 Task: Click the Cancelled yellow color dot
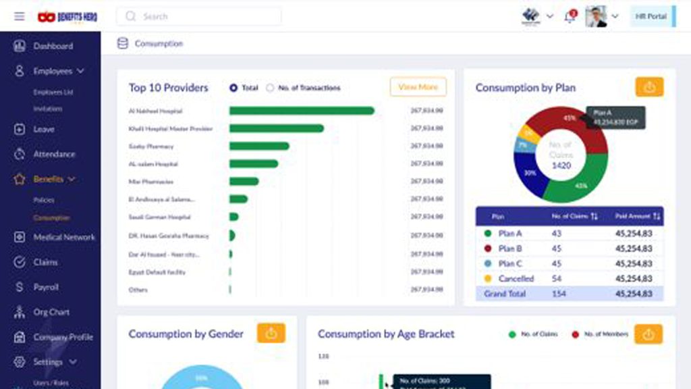pyautogui.click(x=488, y=278)
